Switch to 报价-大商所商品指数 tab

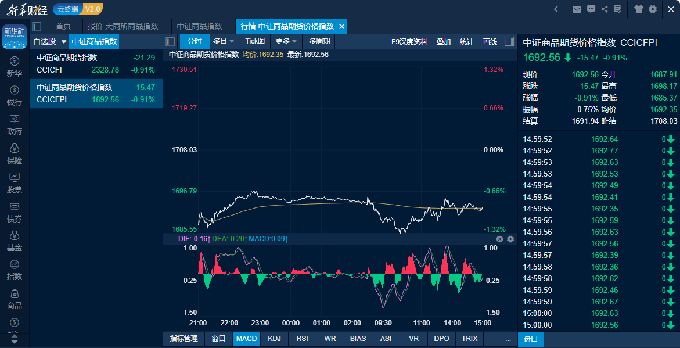[123, 27]
